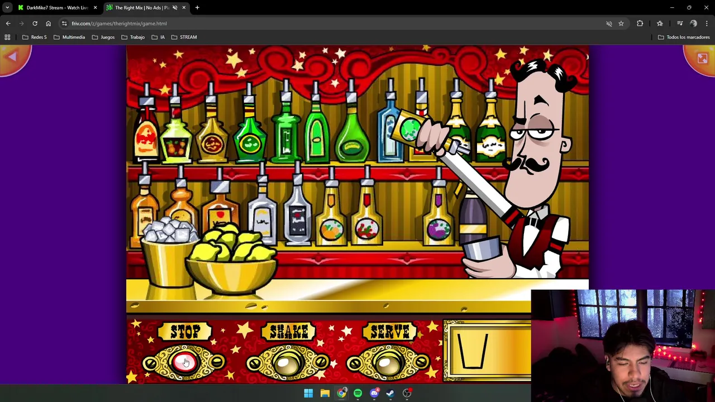View site information for friv.com
The image size is (715, 402).
64,23
